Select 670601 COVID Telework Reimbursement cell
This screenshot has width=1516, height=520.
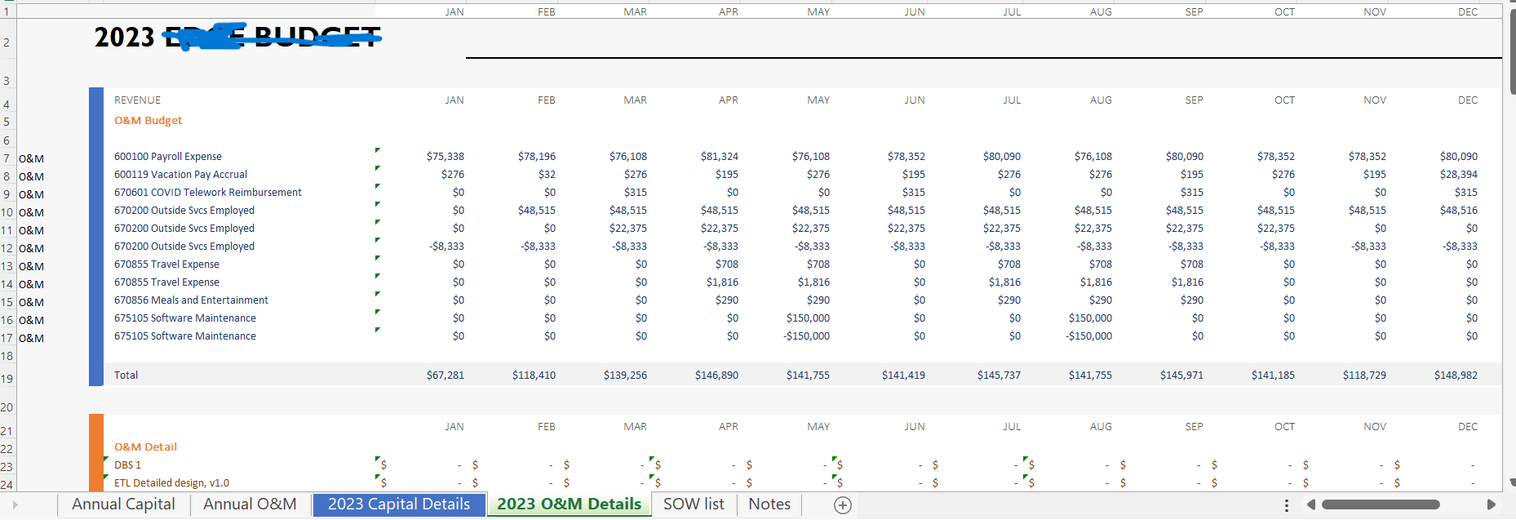[208, 193]
